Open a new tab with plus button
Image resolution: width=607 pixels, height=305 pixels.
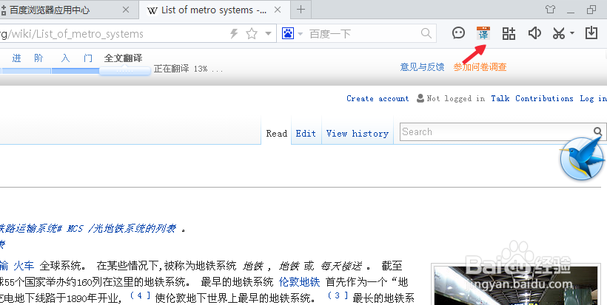click(x=301, y=10)
